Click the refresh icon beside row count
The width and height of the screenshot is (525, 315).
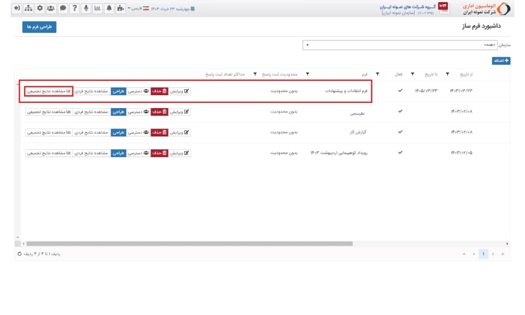pyautogui.click(x=19, y=254)
